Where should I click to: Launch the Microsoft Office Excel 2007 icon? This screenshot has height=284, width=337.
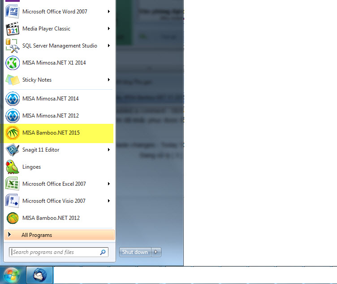click(x=12, y=184)
